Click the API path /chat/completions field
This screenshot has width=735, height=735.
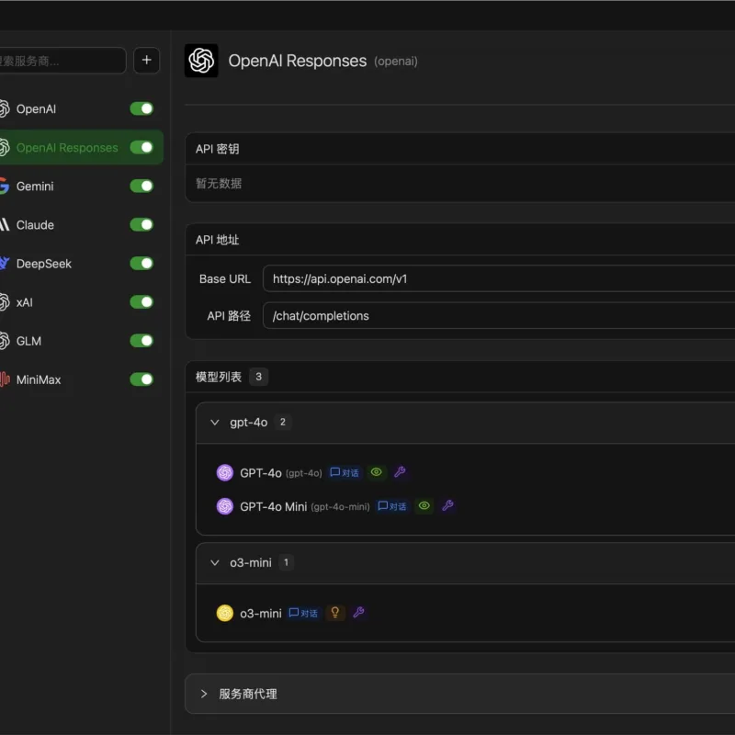click(x=499, y=315)
